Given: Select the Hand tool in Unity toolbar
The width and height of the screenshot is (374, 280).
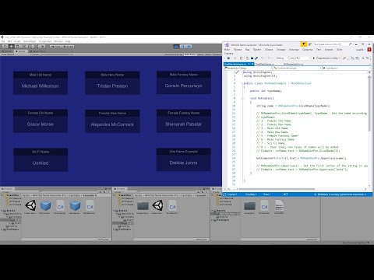Looking at the screenshot, I should tap(5, 47).
